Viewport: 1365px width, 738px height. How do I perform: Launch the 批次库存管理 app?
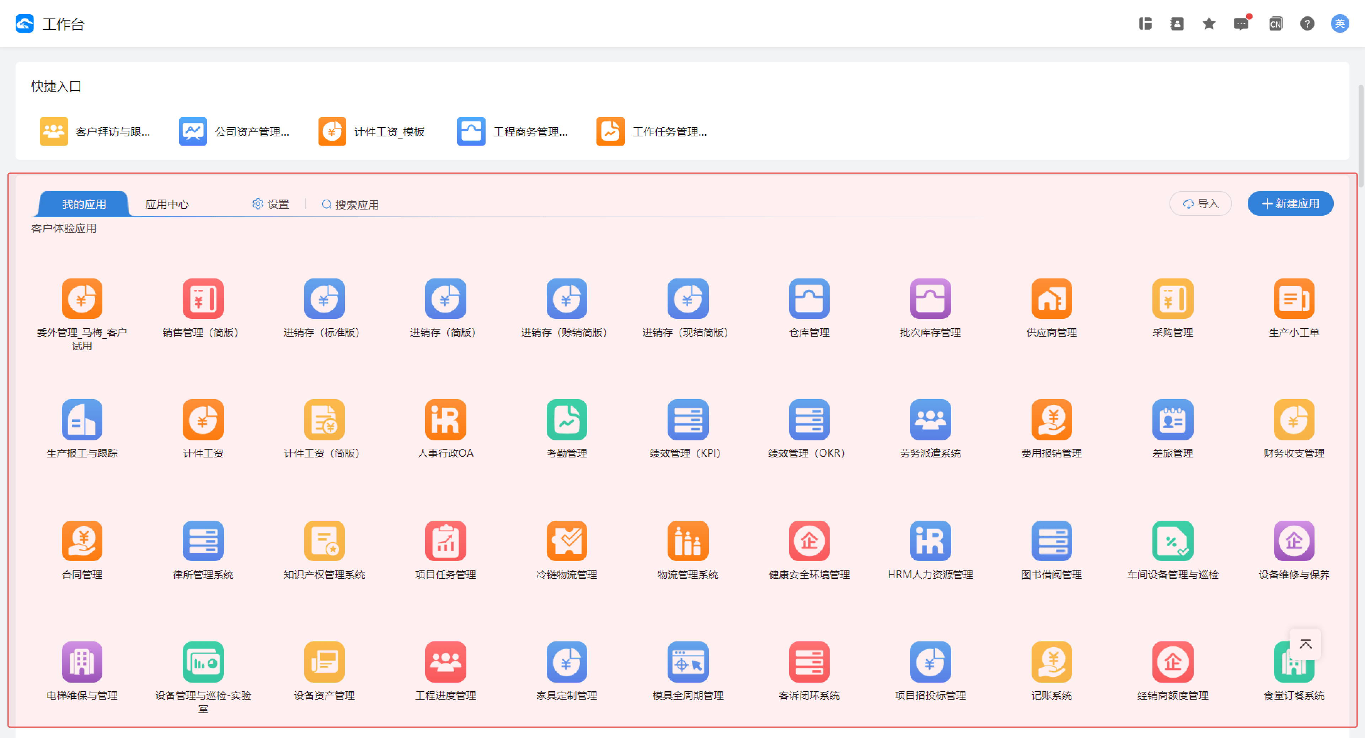tap(930, 299)
